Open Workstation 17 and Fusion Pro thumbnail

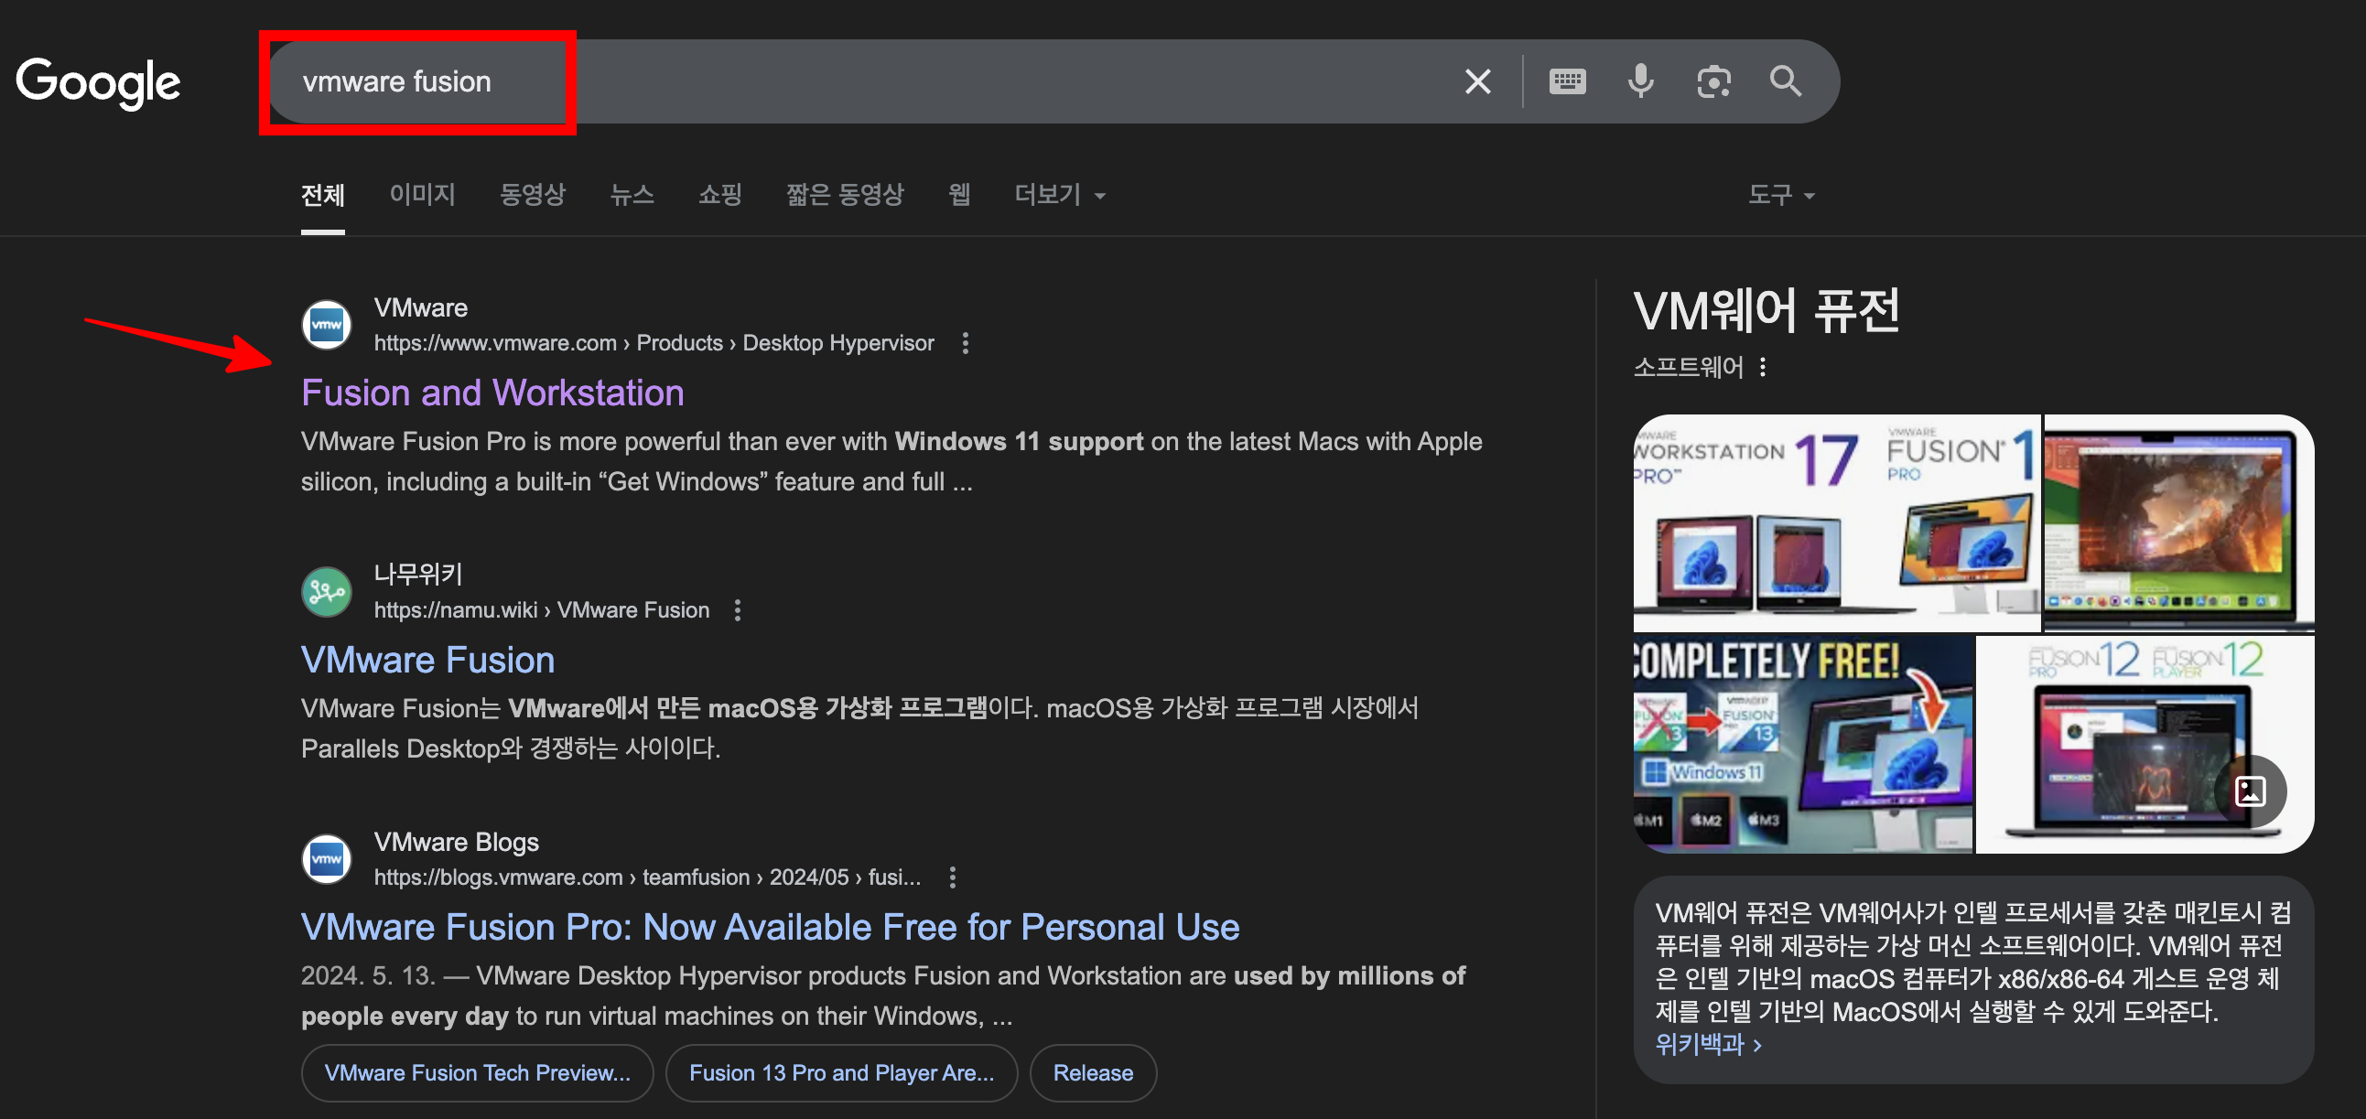pos(1837,523)
